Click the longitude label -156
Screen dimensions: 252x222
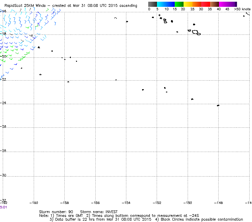click(95, 203)
